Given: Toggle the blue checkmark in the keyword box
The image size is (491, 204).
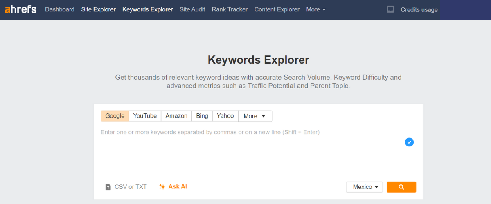Looking at the screenshot, I should [409, 142].
